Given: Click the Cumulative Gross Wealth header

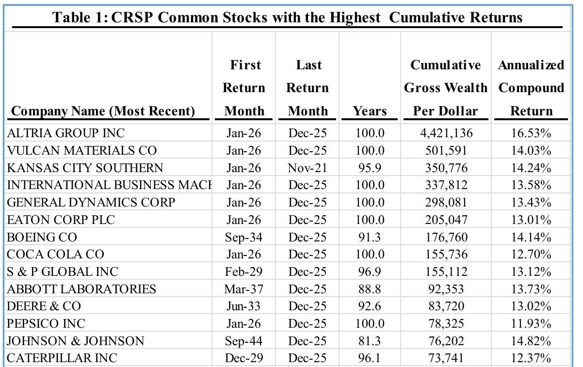Looking at the screenshot, I should 445,88.
